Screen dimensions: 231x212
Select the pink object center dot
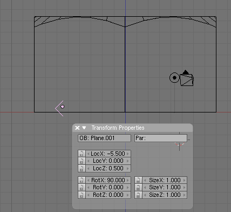(x=63, y=107)
